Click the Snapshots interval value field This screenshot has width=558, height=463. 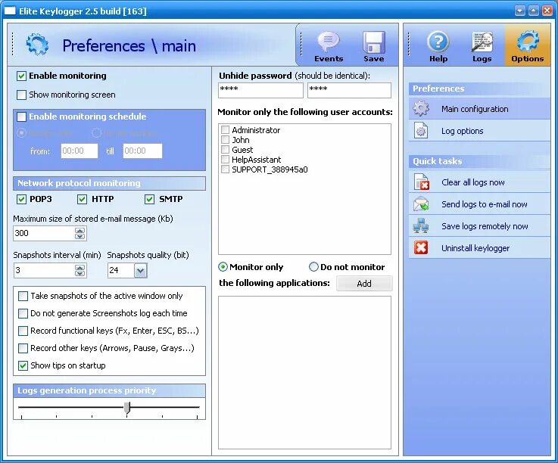point(44,271)
